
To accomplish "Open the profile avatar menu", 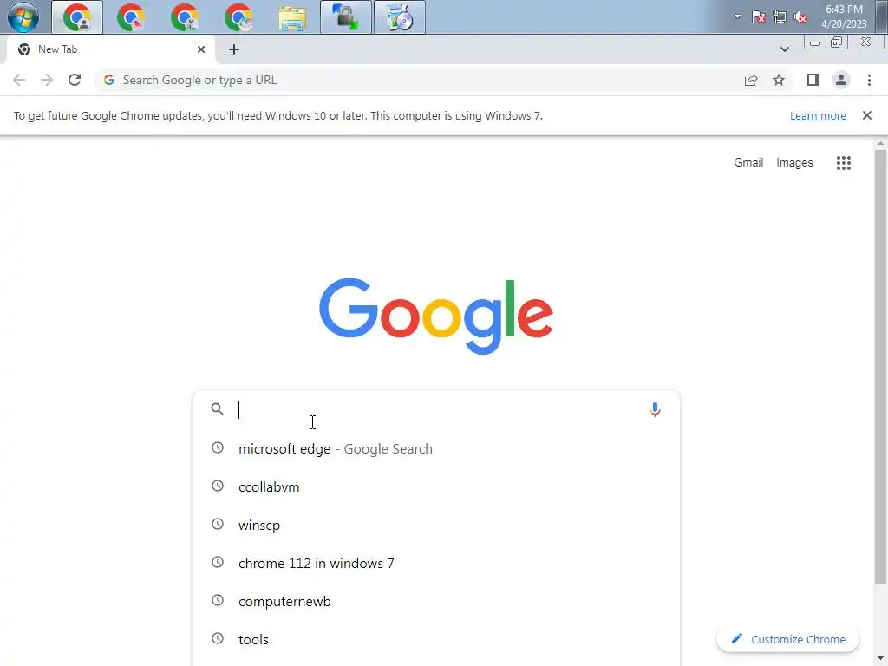I will pyautogui.click(x=841, y=80).
